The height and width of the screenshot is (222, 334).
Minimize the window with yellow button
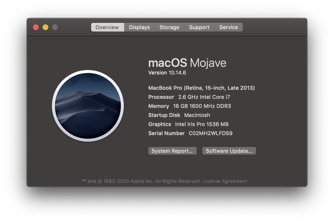pyautogui.click(x=45, y=27)
